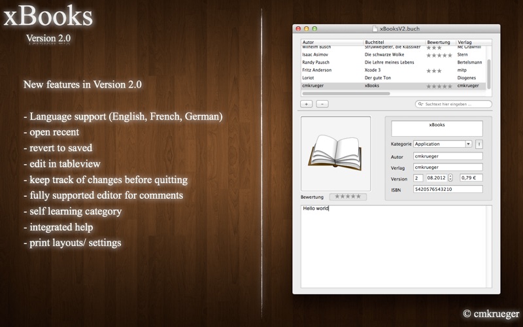The width and height of the screenshot is (523, 327).
Task: Click the Die schwarze Wolke title cell
Action: [384, 55]
